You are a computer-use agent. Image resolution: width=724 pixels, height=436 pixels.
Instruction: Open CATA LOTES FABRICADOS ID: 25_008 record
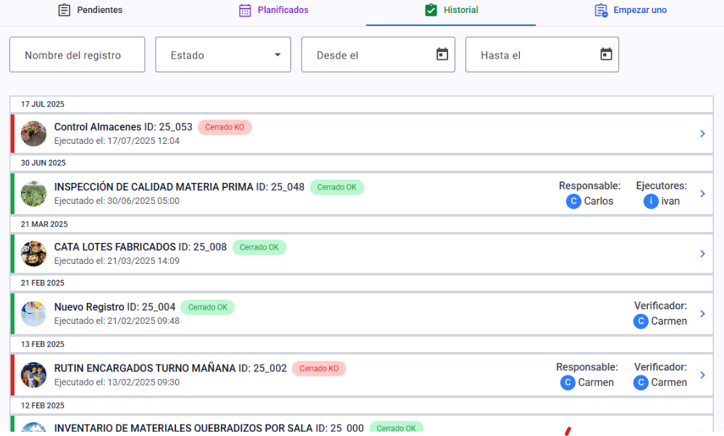361,254
